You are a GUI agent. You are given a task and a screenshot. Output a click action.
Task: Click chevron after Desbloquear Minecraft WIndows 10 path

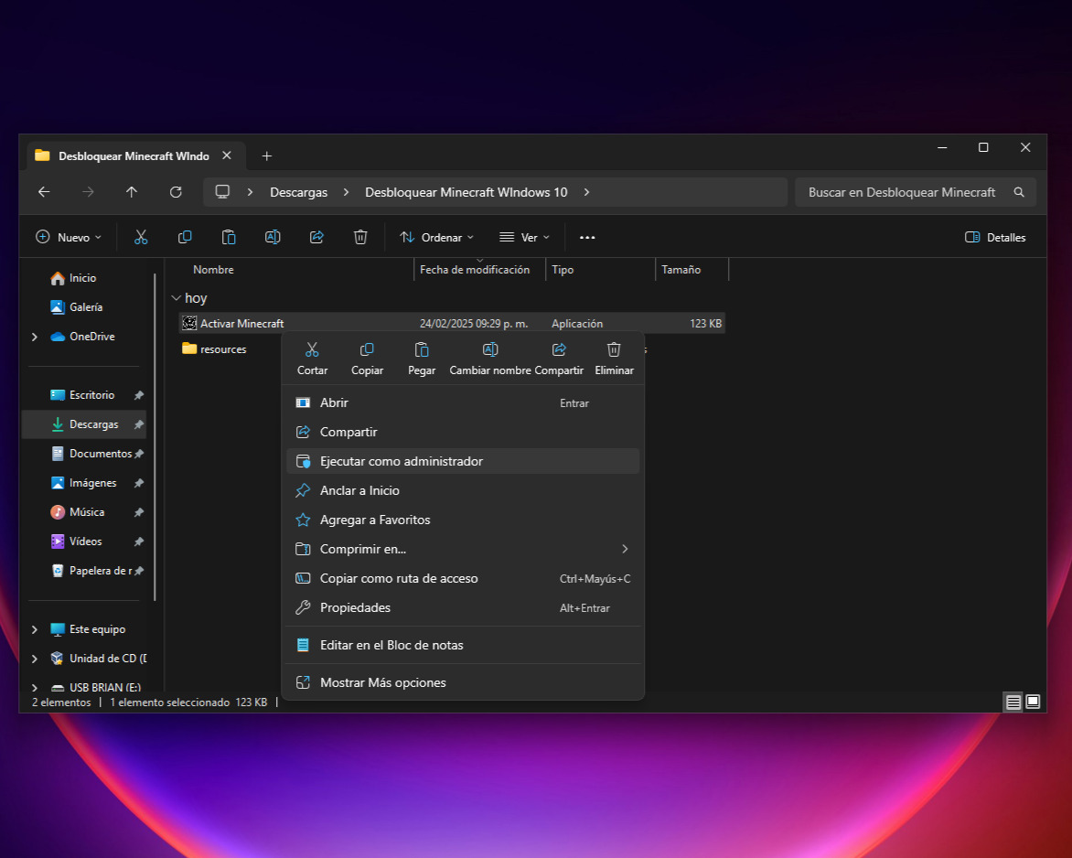click(x=586, y=192)
